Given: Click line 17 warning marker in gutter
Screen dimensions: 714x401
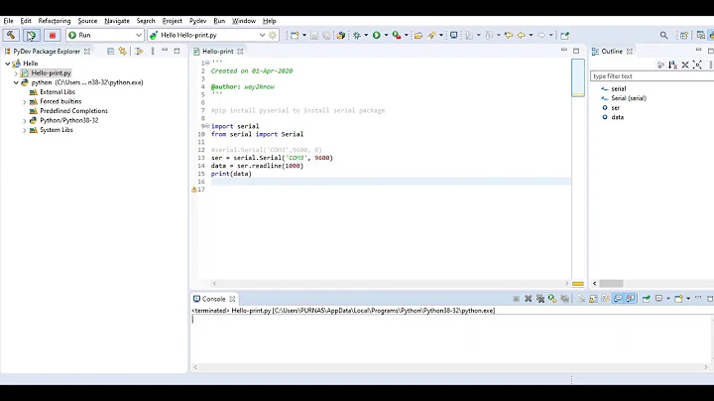Looking at the screenshot, I should [x=194, y=190].
